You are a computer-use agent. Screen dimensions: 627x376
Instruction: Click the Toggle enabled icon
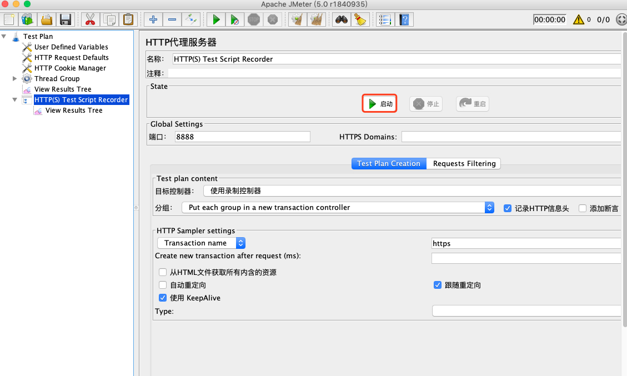[190, 19]
